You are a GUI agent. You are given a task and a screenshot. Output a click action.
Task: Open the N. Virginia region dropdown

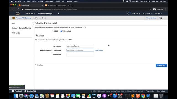click(147, 13)
